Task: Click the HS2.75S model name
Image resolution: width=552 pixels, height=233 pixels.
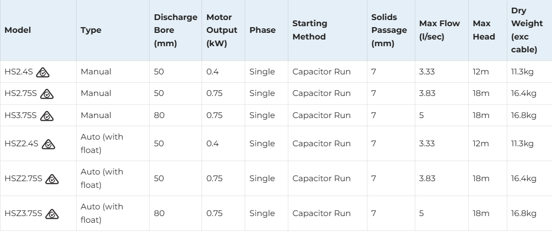Action: tap(21, 94)
